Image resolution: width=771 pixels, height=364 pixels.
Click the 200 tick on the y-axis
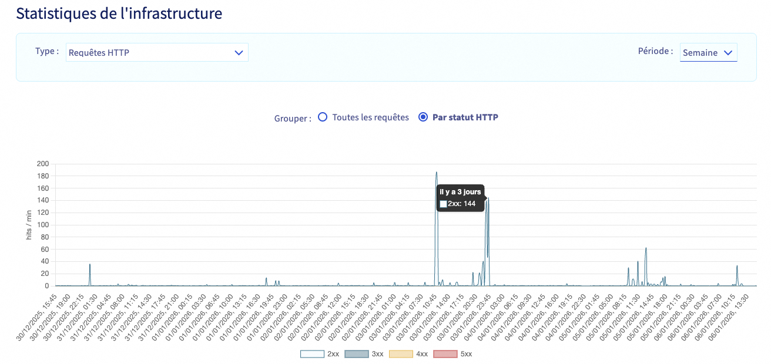pos(42,163)
